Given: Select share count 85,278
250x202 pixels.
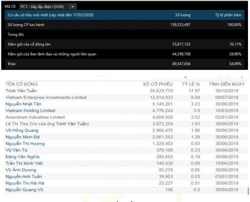Looking at the screenshot, I should coord(165,170).
